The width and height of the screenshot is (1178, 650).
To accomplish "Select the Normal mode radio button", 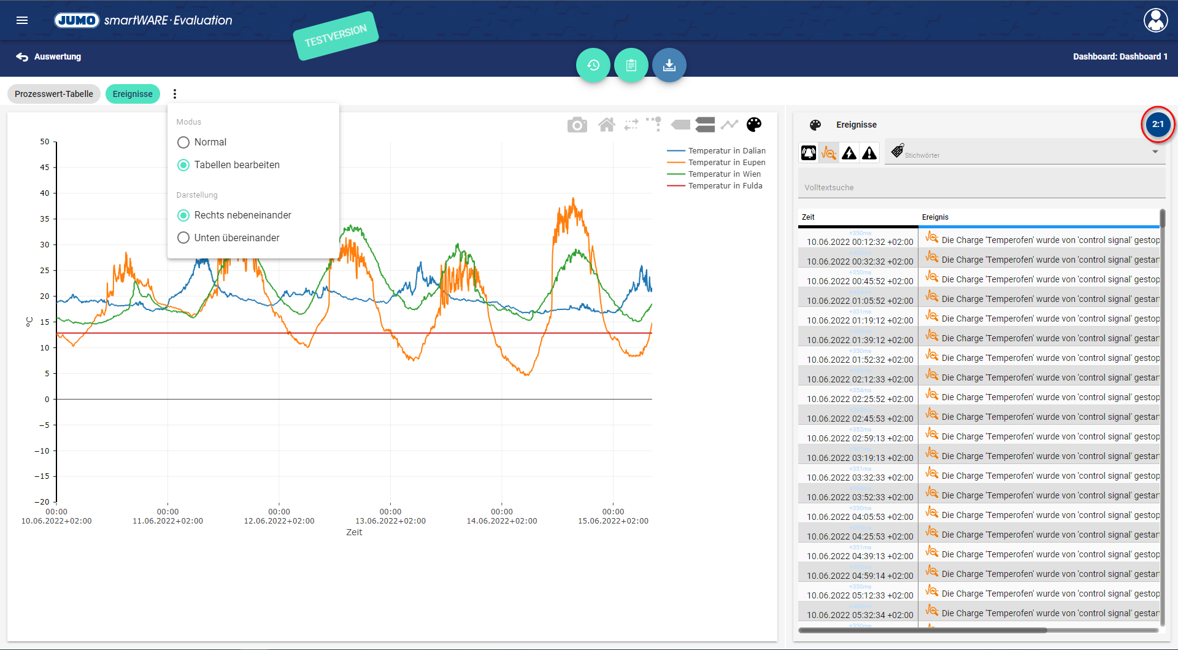I will click(x=183, y=142).
